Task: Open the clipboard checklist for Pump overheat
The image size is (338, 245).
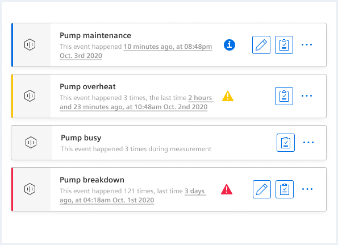Action: coord(284,96)
